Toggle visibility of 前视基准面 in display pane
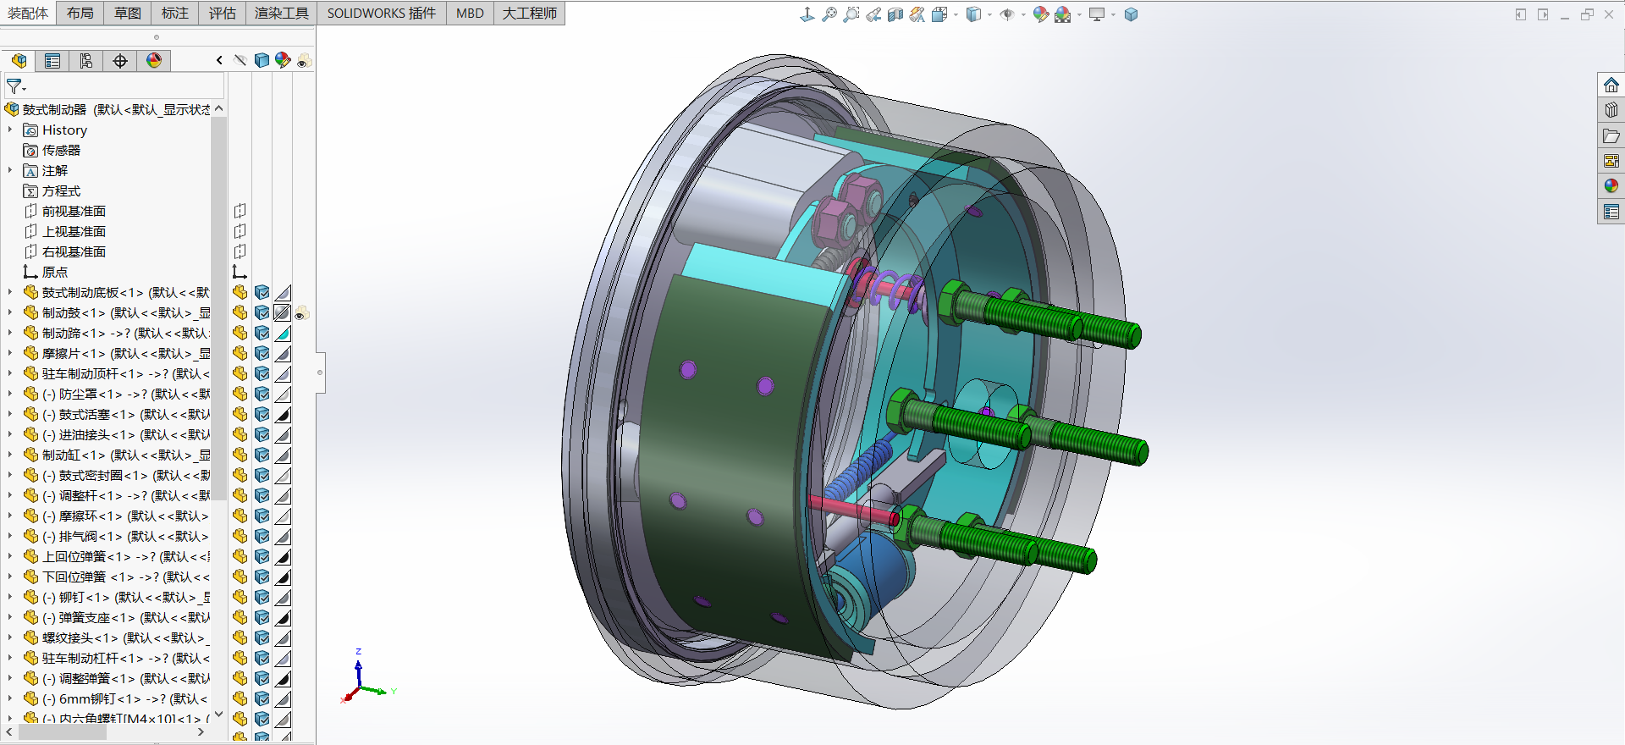 point(240,211)
